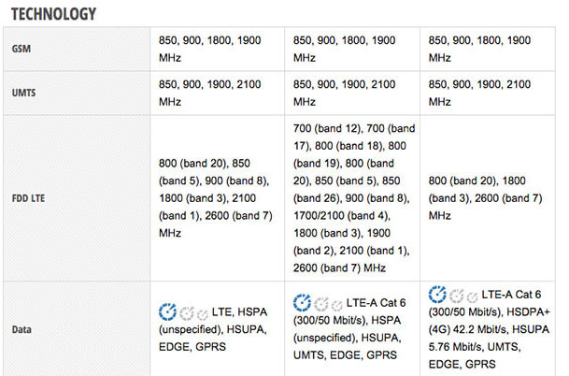This screenshot has height=376, width=569.
Task: Click the last grey gauge icon in first Data cell
Action: (200, 312)
